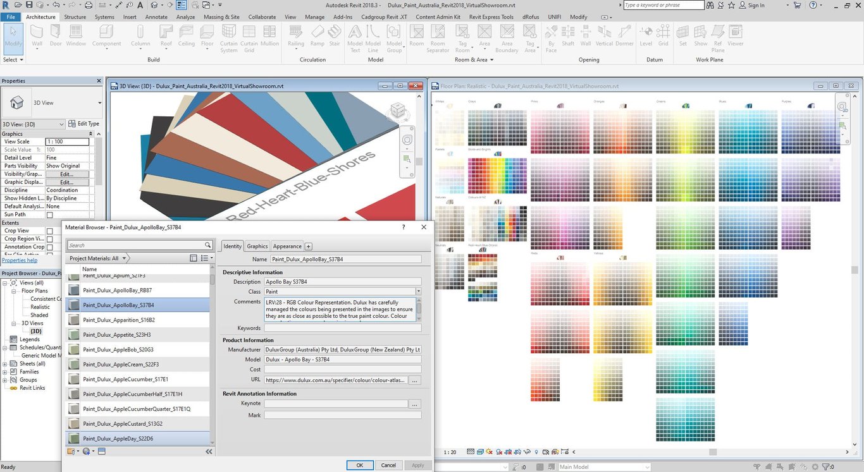Open the Properties help link

click(19, 260)
